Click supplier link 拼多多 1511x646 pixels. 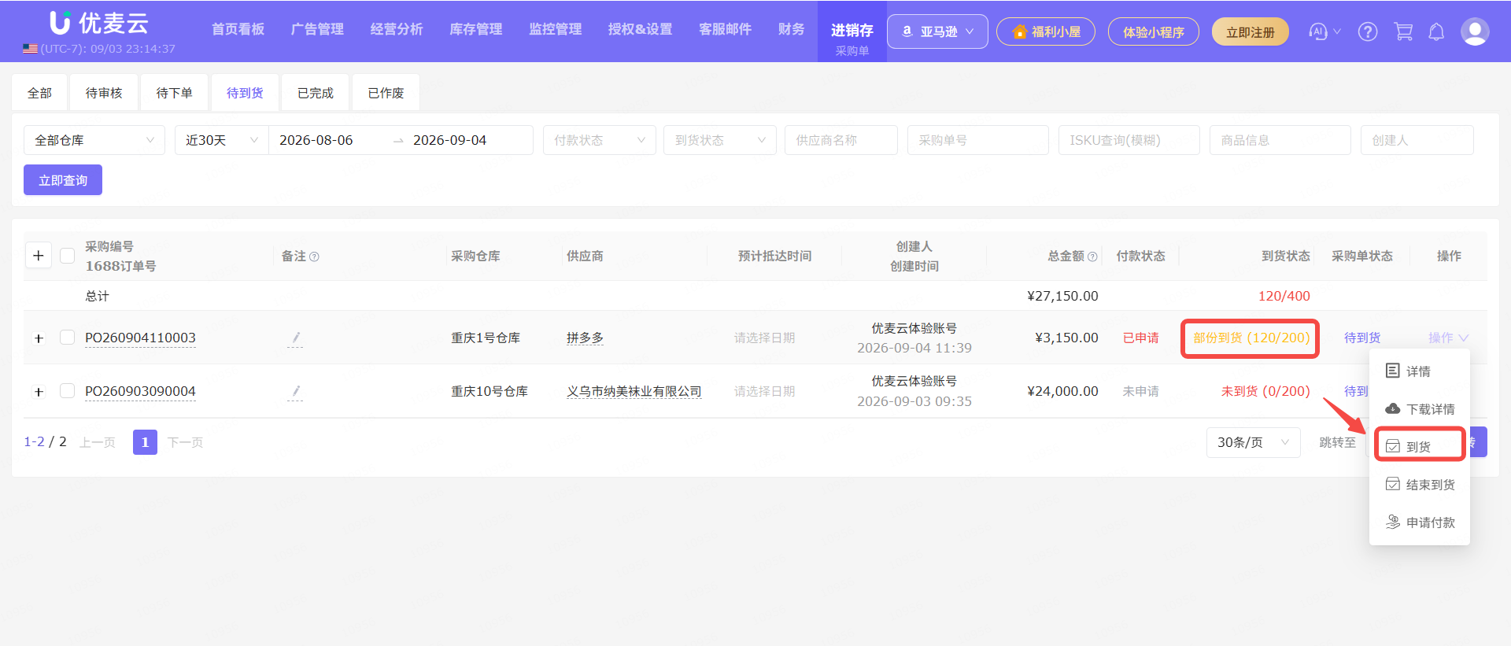click(585, 338)
